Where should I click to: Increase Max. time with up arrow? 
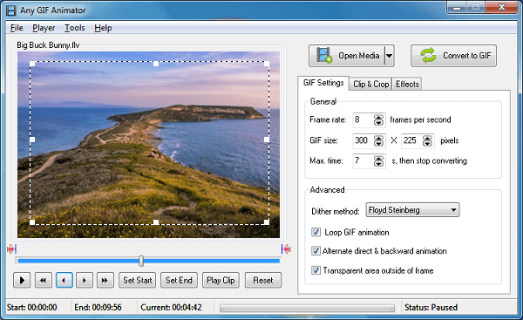pyautogui.click(x=378, y=158)
